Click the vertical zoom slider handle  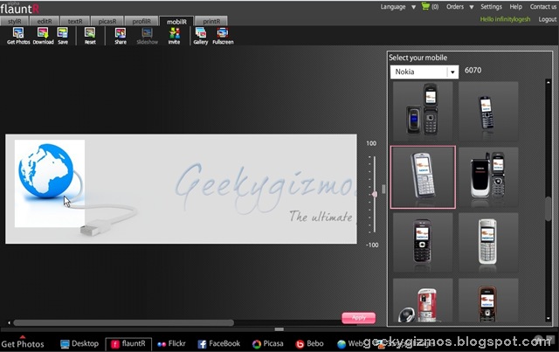click(x=375, y=194)
